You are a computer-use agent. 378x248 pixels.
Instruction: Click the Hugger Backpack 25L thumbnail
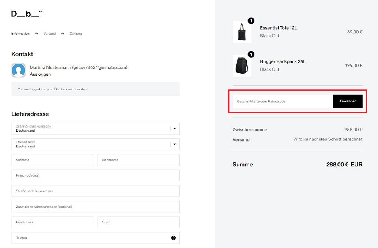coord(242,65)
